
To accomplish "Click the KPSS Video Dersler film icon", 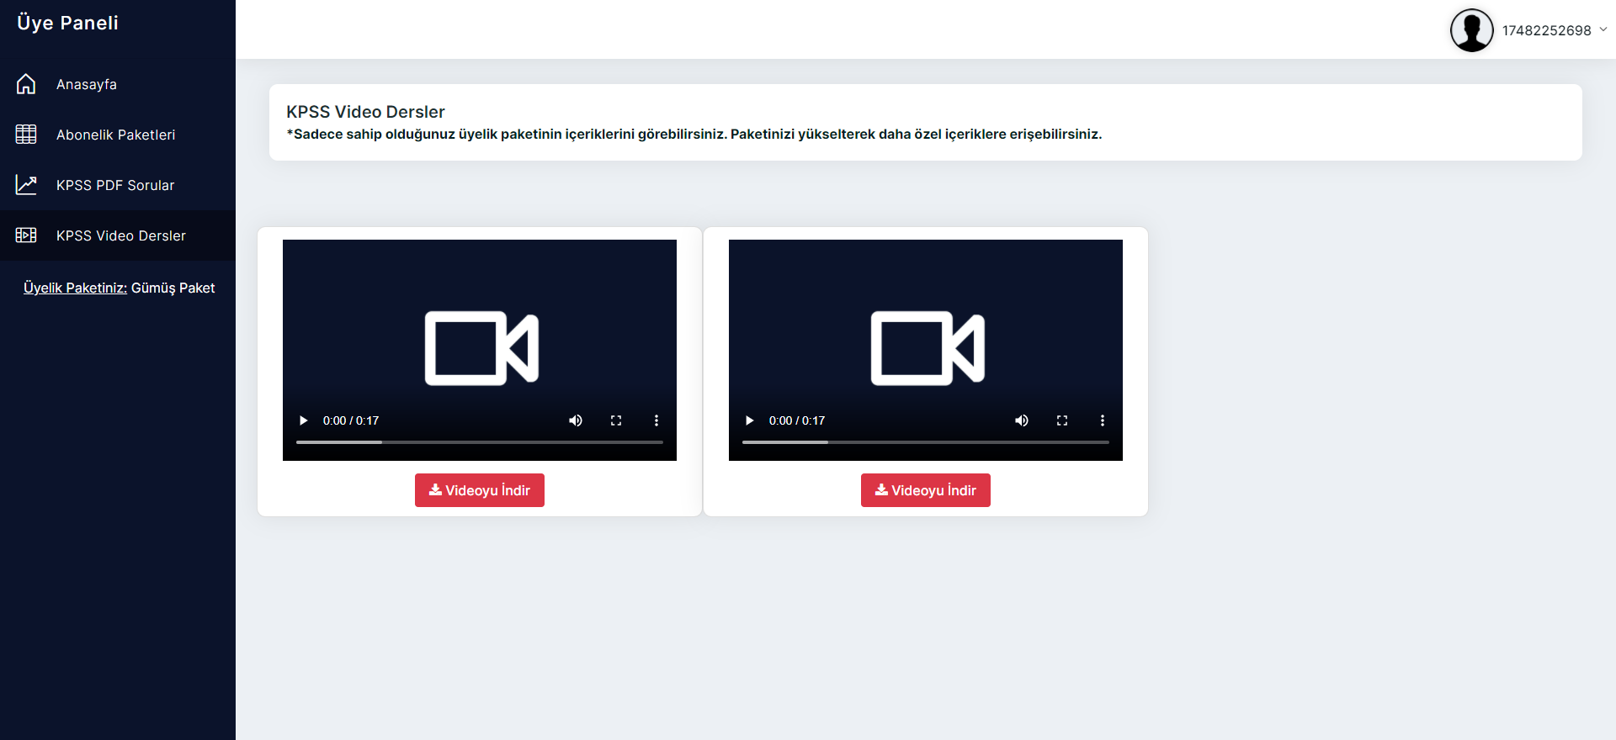I will click(26, 235).
